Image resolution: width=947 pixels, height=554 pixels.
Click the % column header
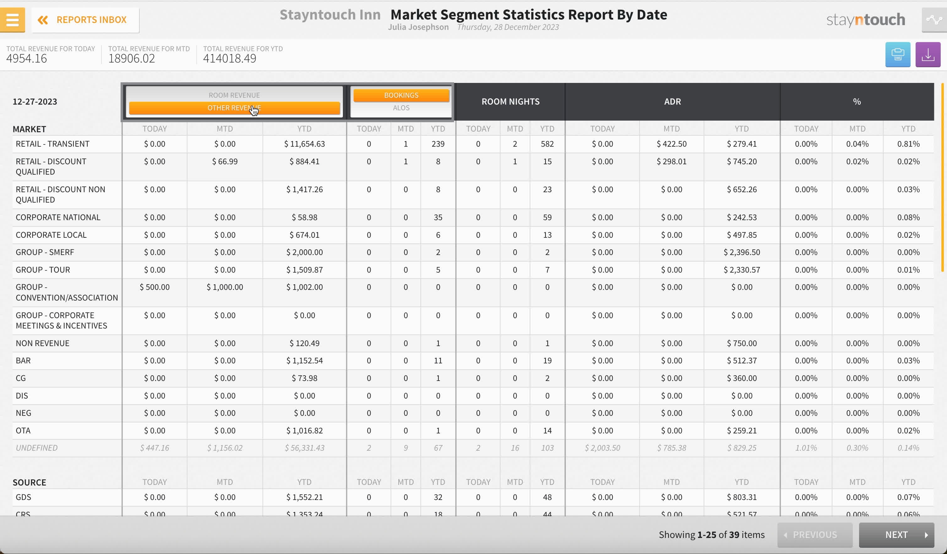coord(857,101)
